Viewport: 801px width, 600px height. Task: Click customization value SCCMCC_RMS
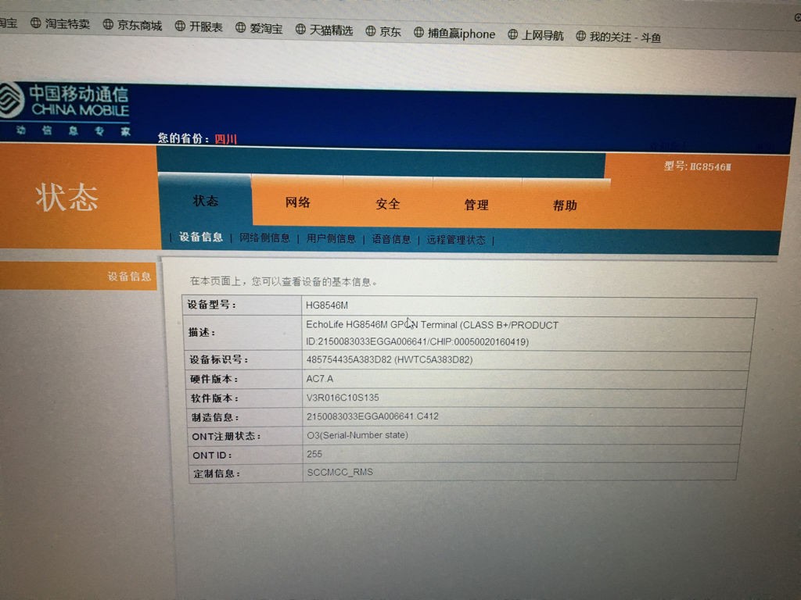click(339, 473)
